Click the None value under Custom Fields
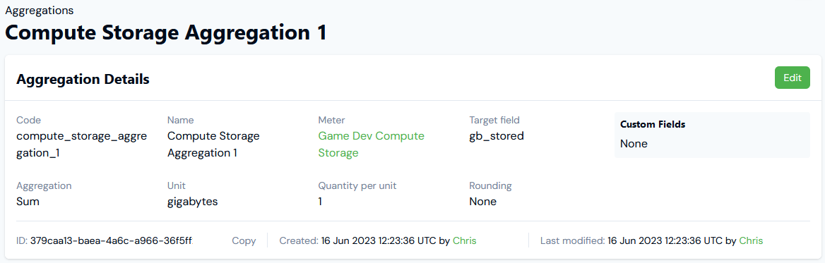 coord(634,144)
